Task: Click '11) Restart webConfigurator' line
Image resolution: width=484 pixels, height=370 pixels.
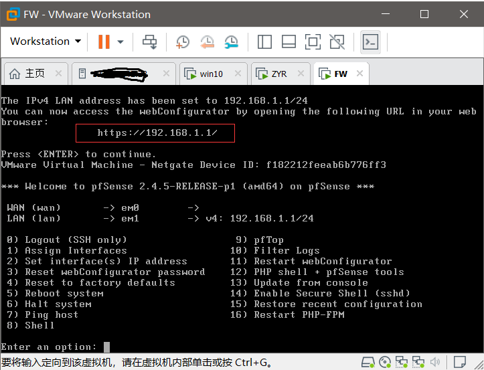Action: [x=311, y=261]
